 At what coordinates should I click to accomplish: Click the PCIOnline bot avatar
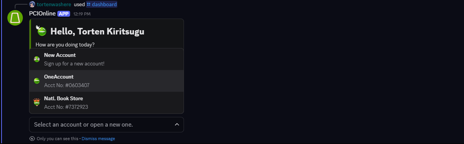(x=15, y=18)
